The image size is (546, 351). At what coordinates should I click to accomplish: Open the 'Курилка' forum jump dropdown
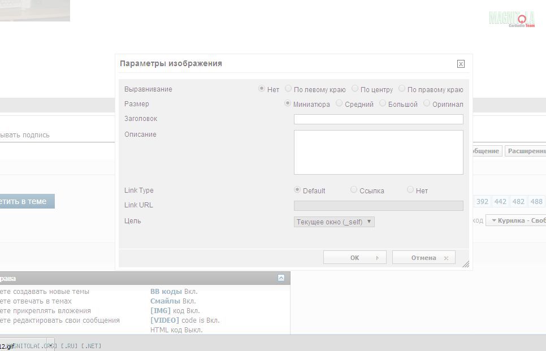pos(515,220)
